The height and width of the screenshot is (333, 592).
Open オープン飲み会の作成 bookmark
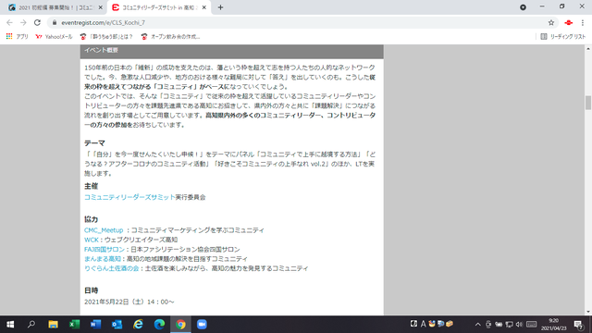click(170, 37)
